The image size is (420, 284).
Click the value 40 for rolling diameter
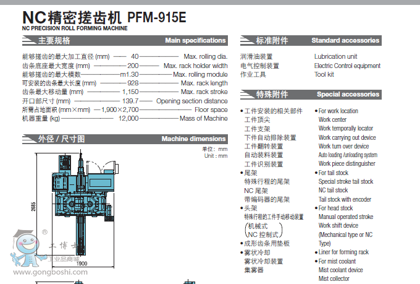[x=135, y=56]
